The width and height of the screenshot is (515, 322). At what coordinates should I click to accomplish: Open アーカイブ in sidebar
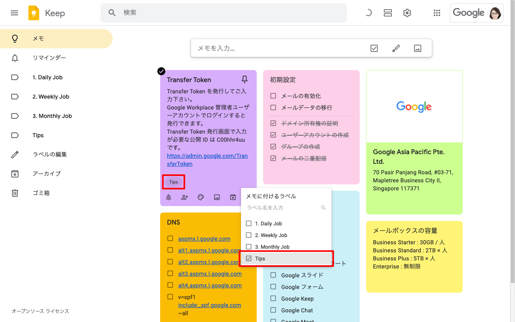[x=56, y=174]
